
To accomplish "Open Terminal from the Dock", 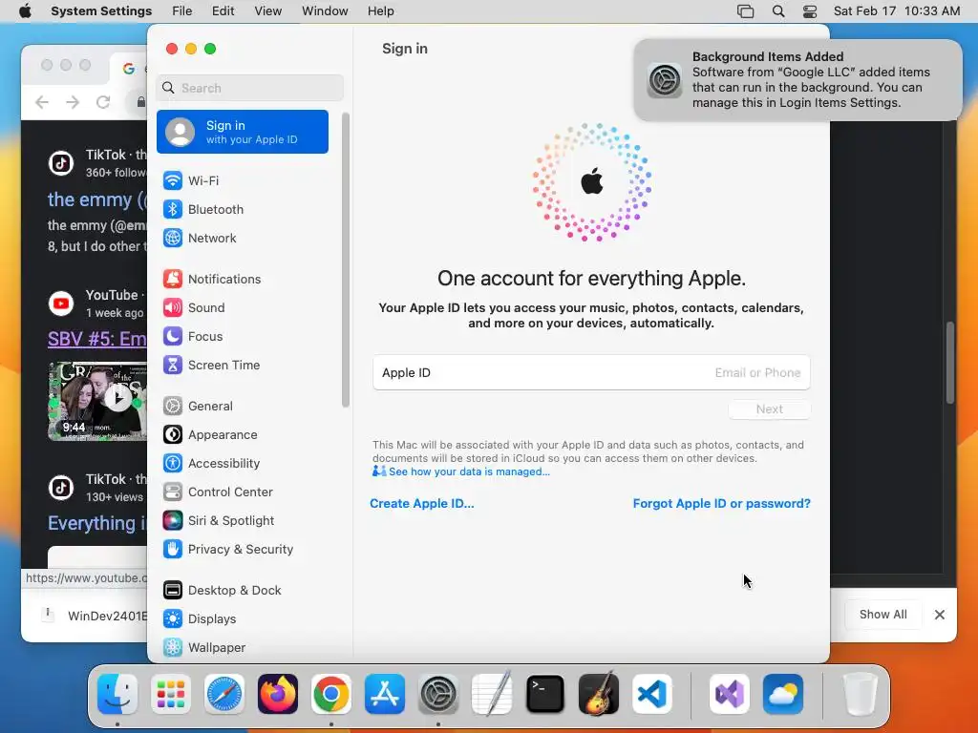I will click(x=545, y=694).
